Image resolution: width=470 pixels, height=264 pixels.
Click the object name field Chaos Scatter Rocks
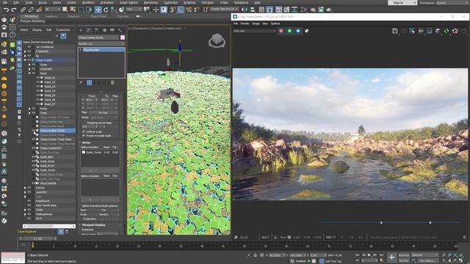pyautogui.click(x=98, y=37)
